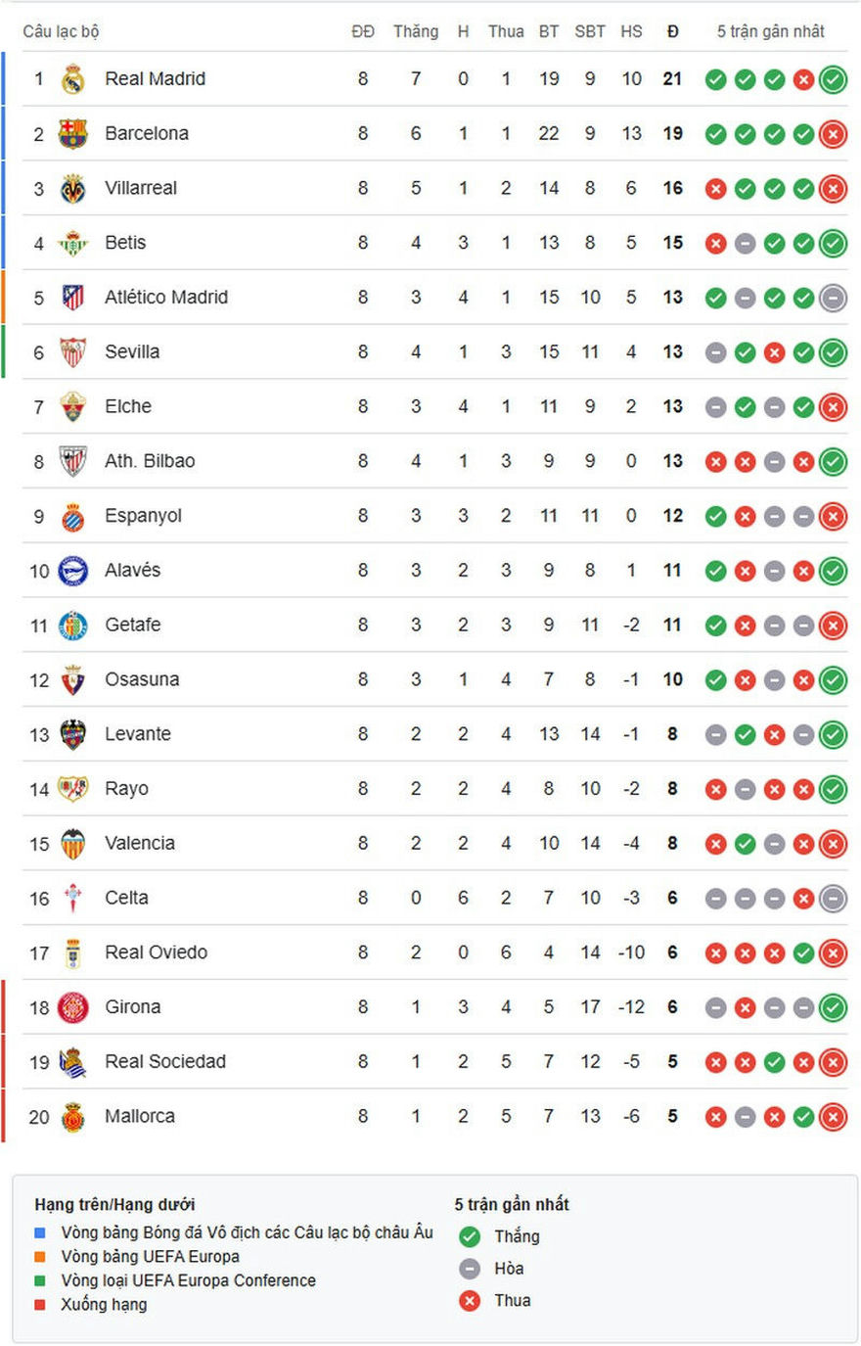This screenshot has height=1346, width=861.
Task: Click the Villarreal club crest
Action: [x=73, y=189]
